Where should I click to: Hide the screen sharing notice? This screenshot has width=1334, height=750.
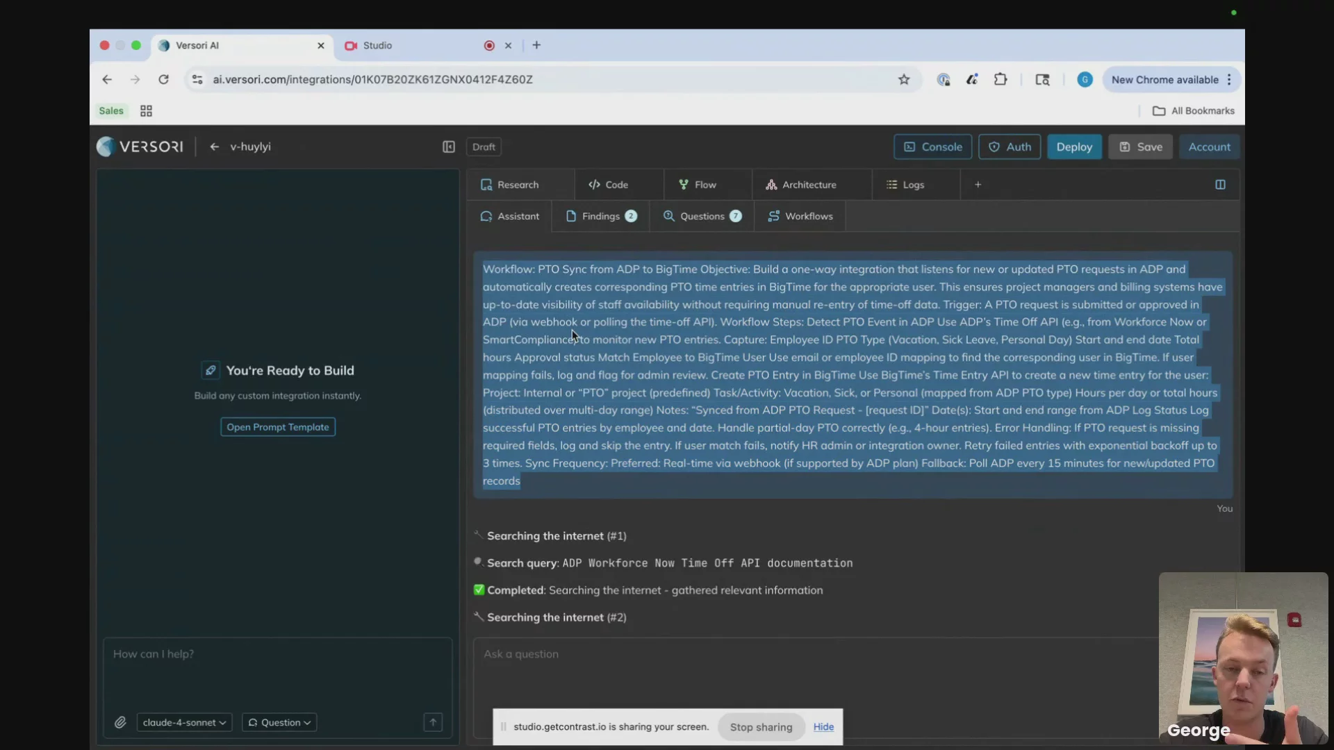click(823, 727)
